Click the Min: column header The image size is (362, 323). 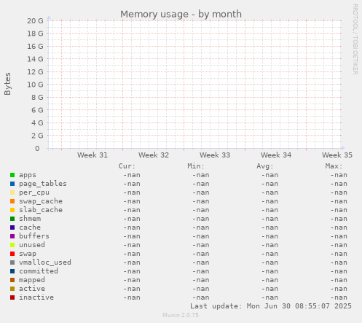point(196,166)
